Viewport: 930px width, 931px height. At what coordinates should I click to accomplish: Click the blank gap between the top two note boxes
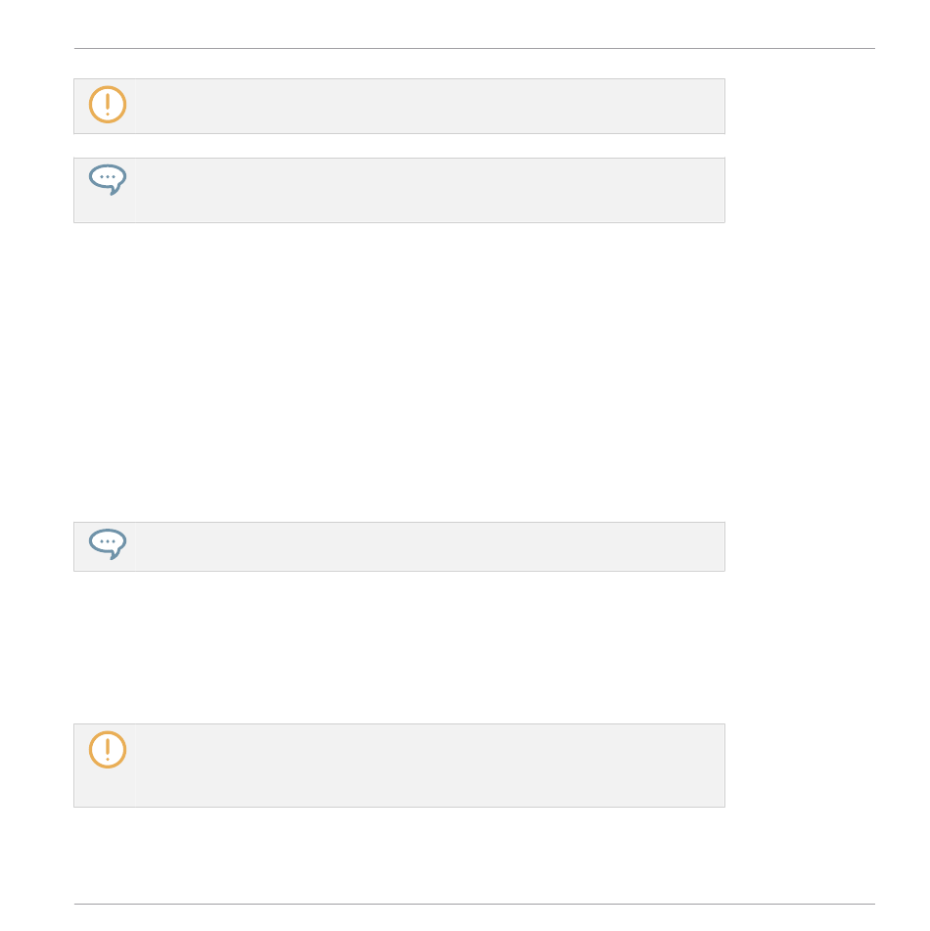coord(399,146)
